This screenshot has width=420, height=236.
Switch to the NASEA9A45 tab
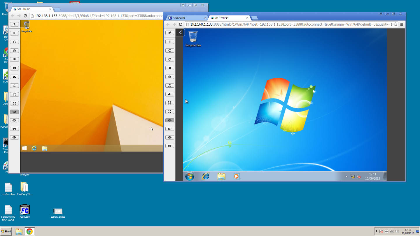pyautogui.click(x=186, y=18)
